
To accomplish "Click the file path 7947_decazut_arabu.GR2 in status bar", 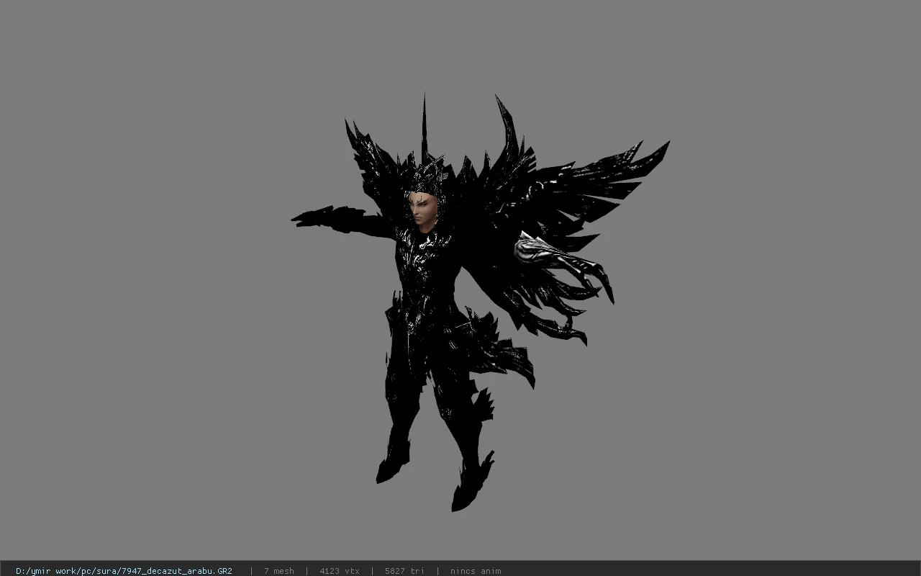I will (x=124, y=571).
